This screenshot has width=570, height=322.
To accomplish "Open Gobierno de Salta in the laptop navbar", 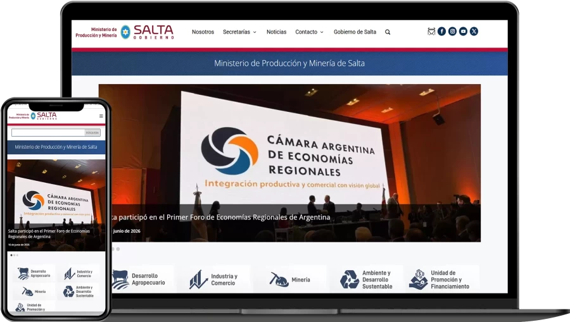I will click(355, 32).
